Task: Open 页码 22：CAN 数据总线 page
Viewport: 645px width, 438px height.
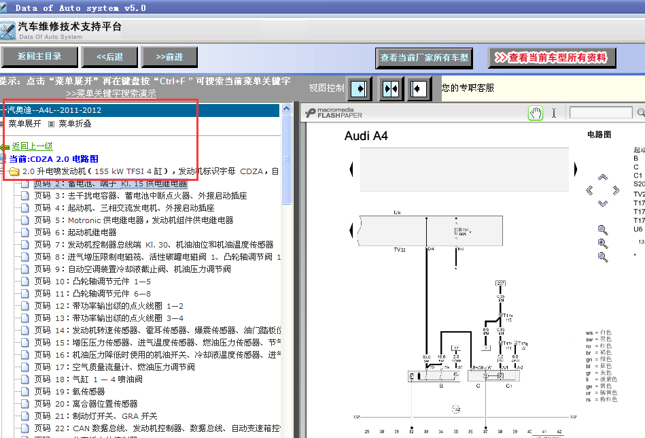Action: pos(157,428)
